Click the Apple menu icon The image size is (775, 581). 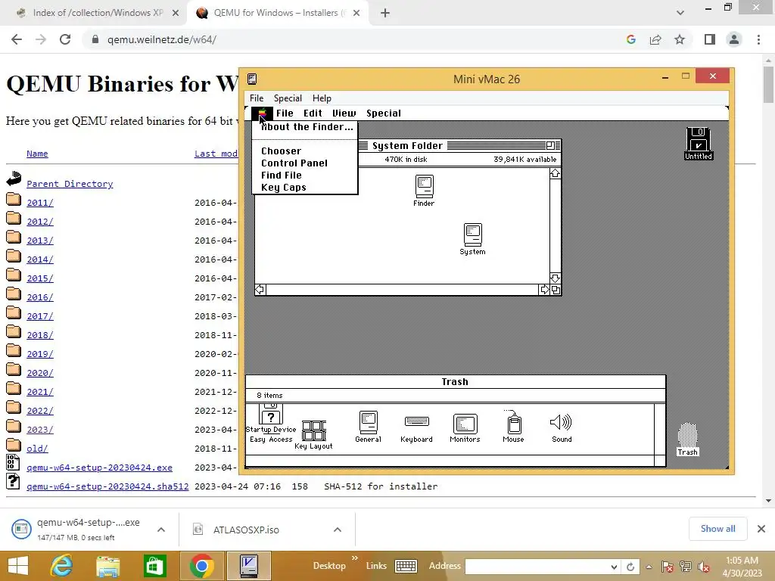263,113
